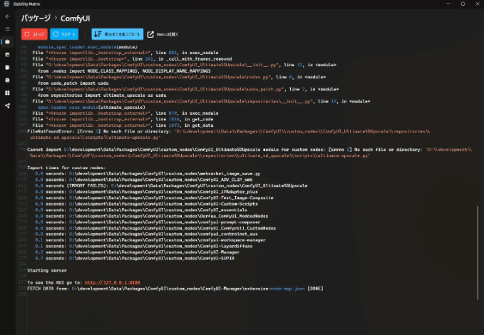The image size is (484, 335).
Task: Click the ComfyUI_essentials line
Action: [x=140, y=210]
